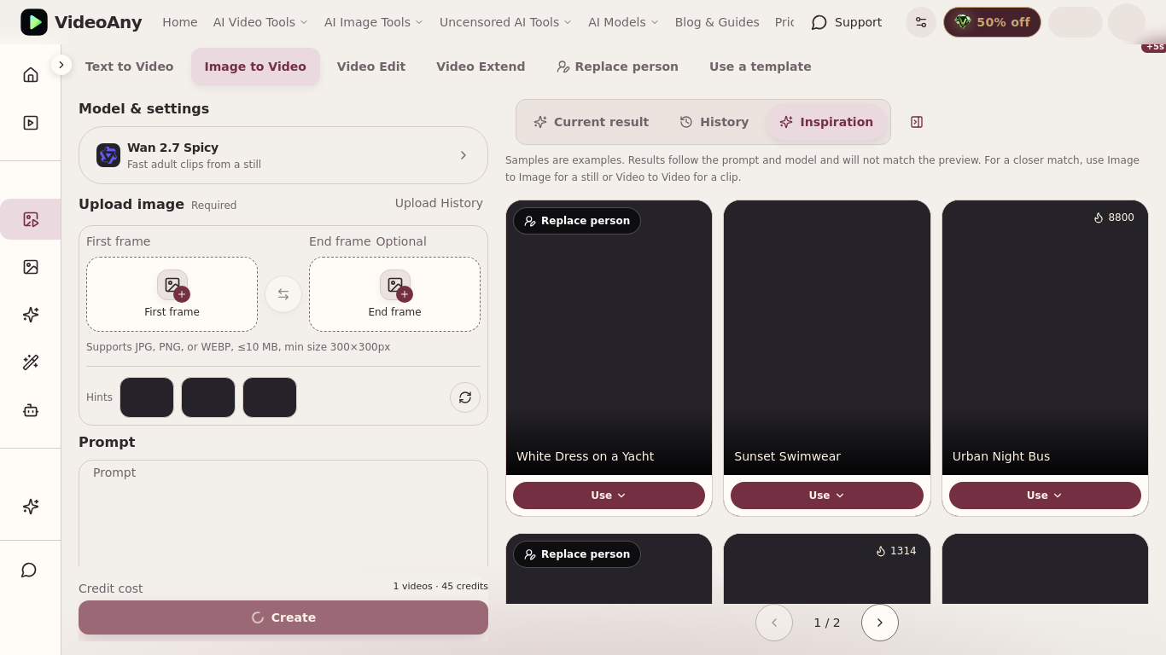Open the magic wand sidebar icon
1166x655 pixels.
coord(31,362)
